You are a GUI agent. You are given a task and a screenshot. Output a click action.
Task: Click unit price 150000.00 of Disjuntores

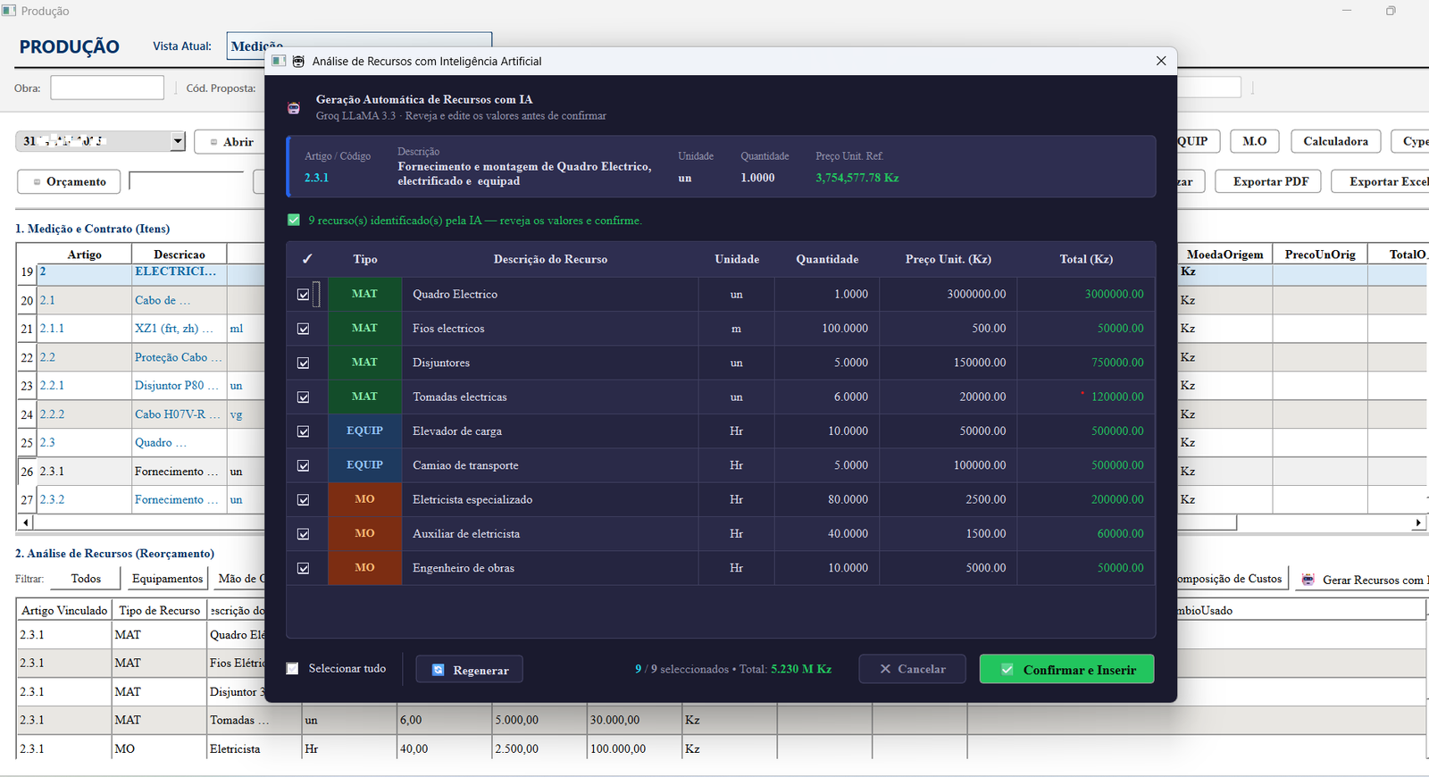click(980, 363)
